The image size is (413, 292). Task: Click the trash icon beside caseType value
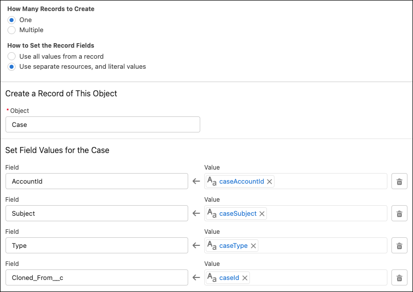pyautogui.click(x=399, y=245)
